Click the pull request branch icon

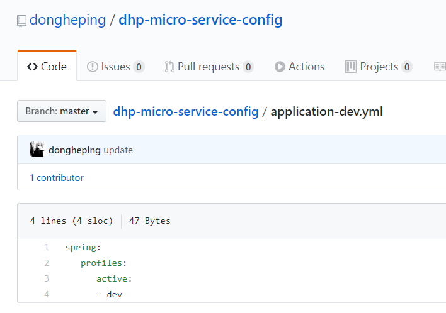tap(169, 67)
